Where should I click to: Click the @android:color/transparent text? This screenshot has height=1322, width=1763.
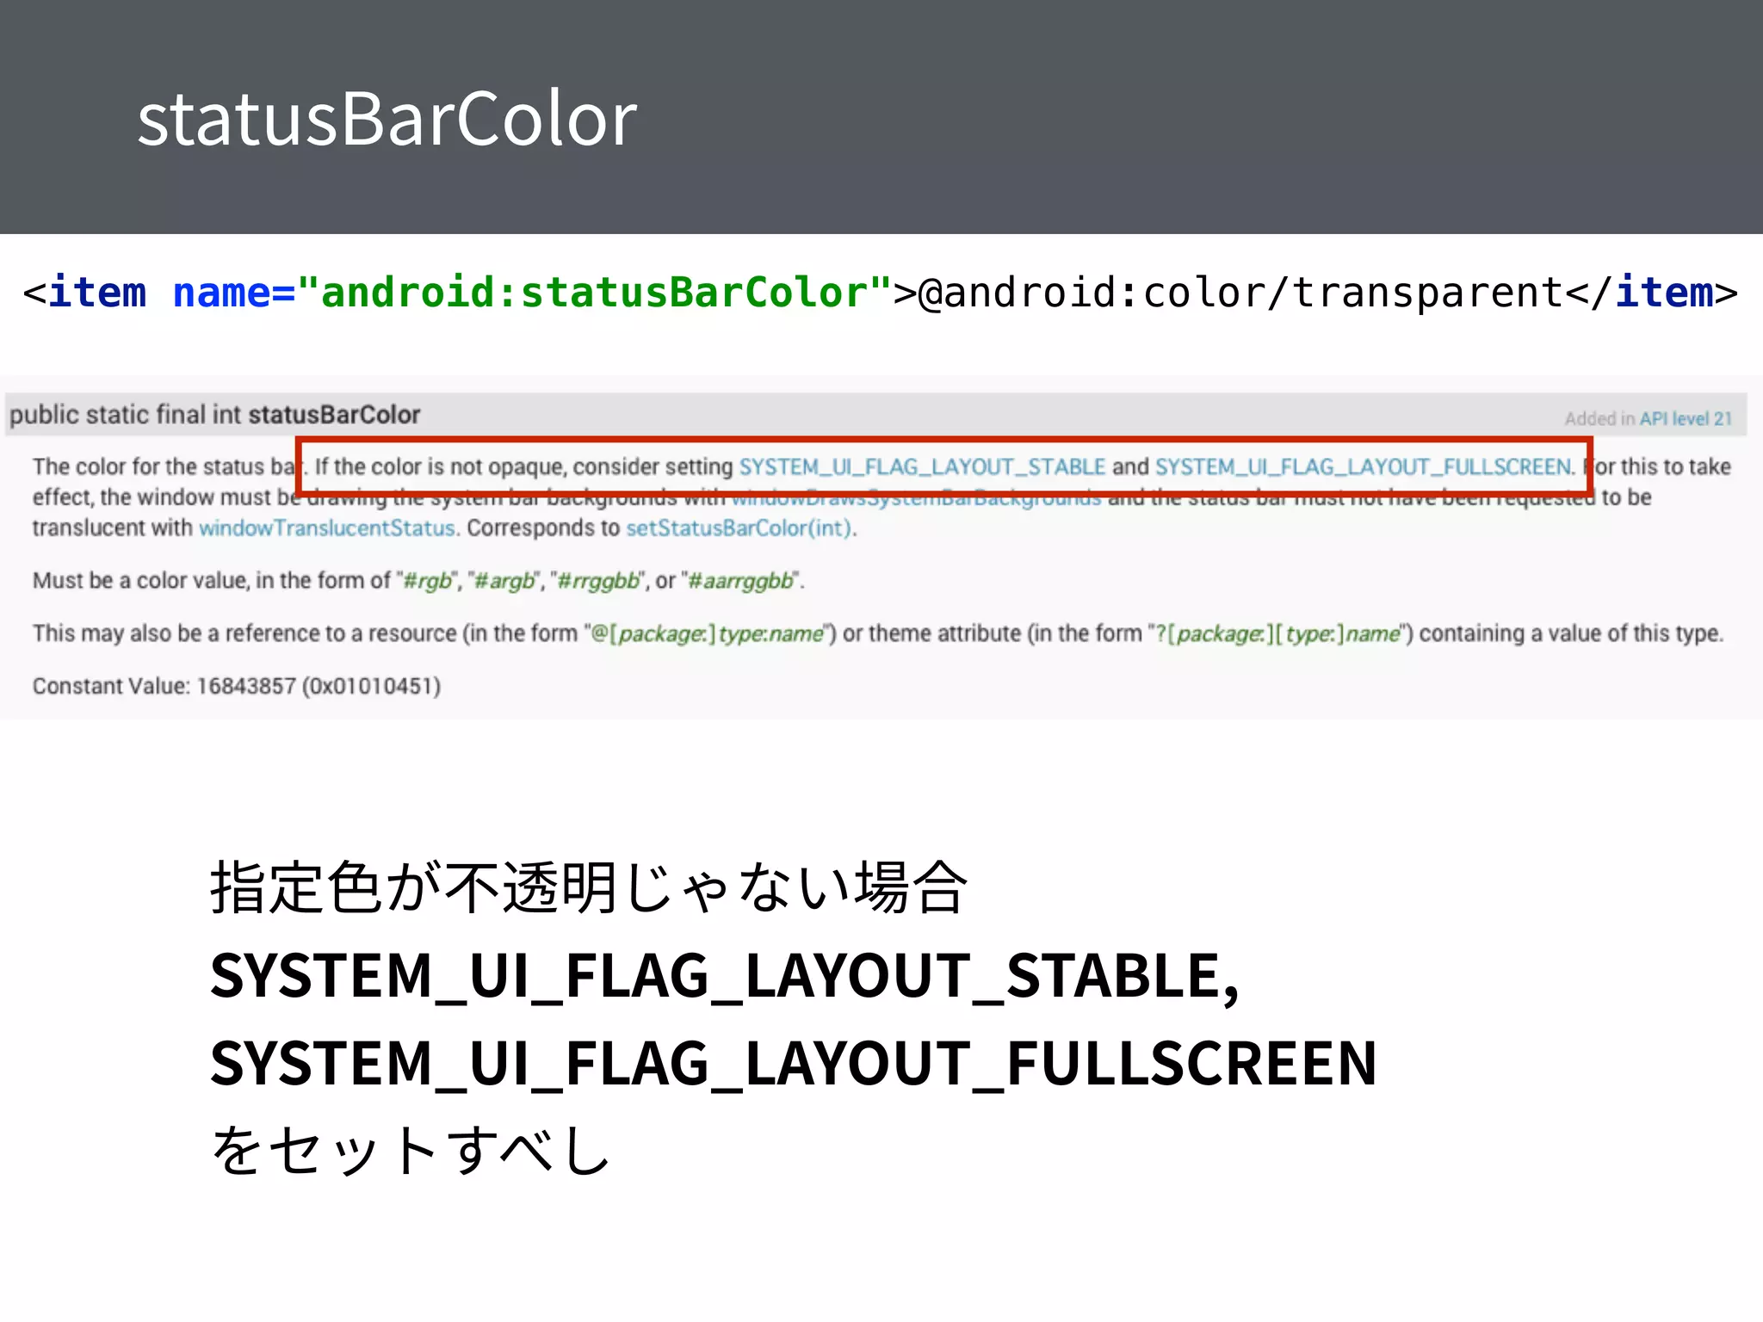(x=1240, y=293)
